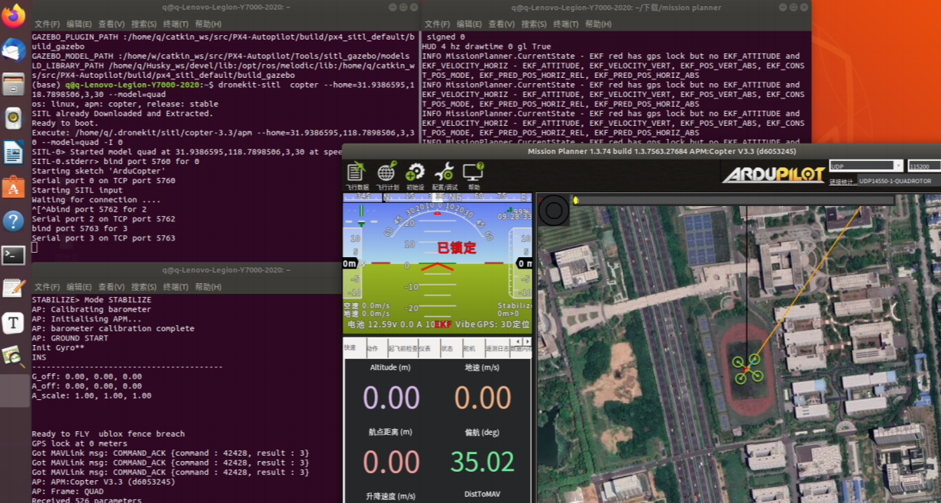Open Rhythmbox music player from the dock
The image size is (941, 503).
[13, 118]
